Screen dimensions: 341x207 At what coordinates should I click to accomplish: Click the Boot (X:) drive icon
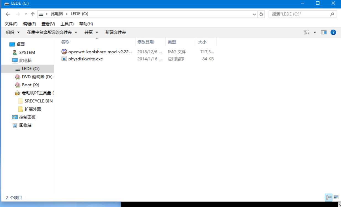coord(17,85)
